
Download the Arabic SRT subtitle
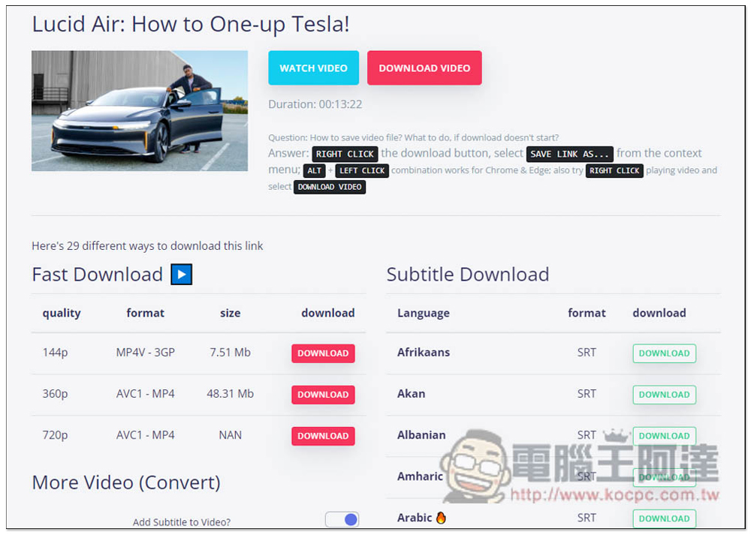(664, 518)
